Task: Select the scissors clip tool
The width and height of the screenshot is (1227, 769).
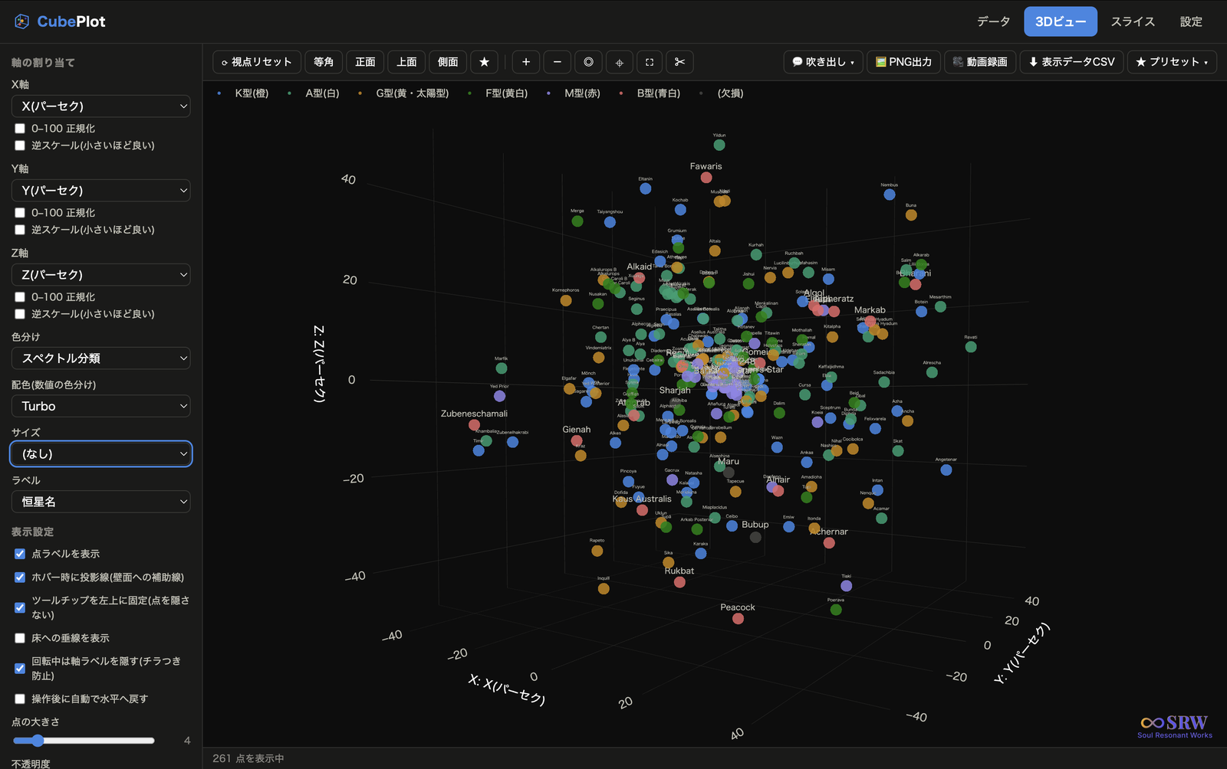Action: click(680, 62)
